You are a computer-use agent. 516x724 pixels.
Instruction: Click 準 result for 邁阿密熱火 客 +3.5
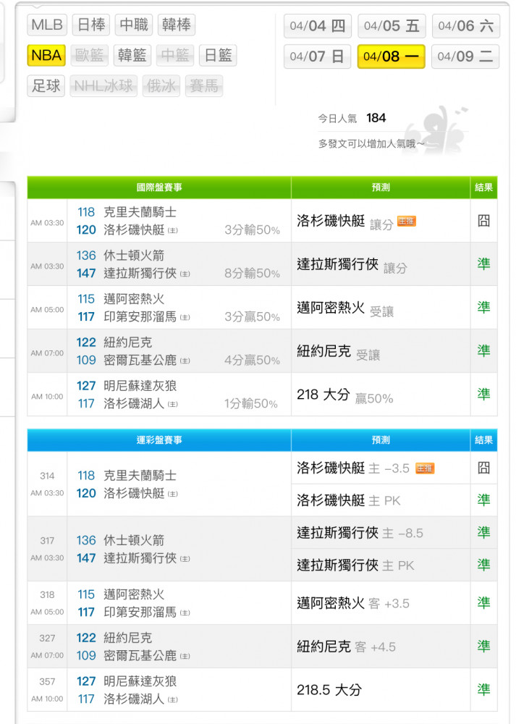point(483,602)
